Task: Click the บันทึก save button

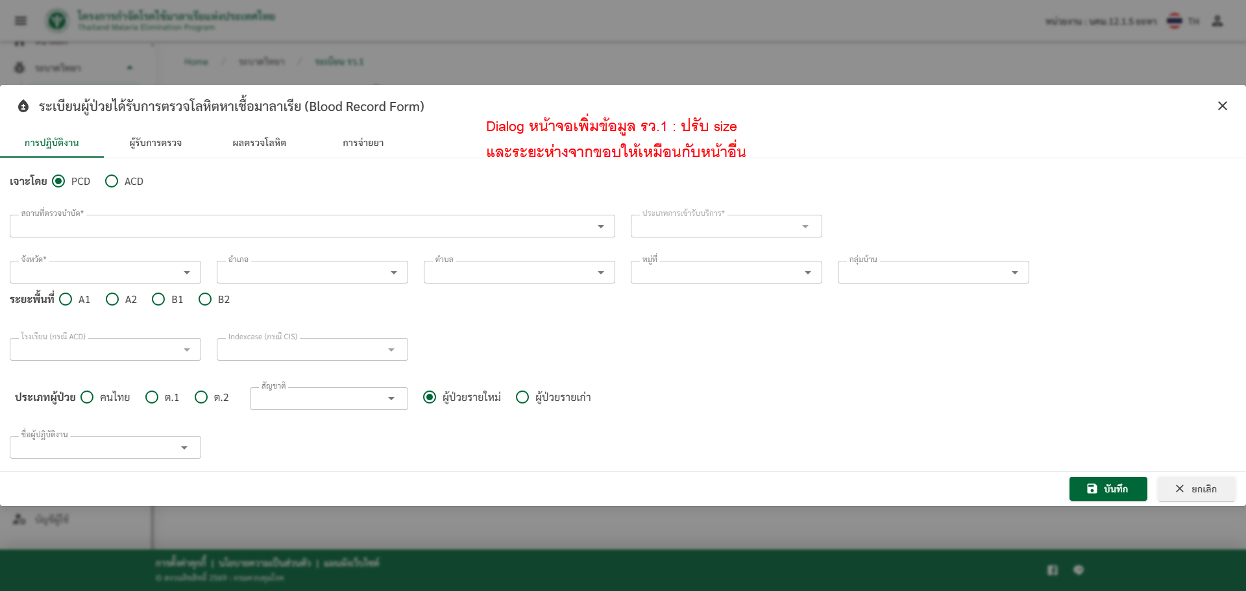Action: (x=1108, y=488)
